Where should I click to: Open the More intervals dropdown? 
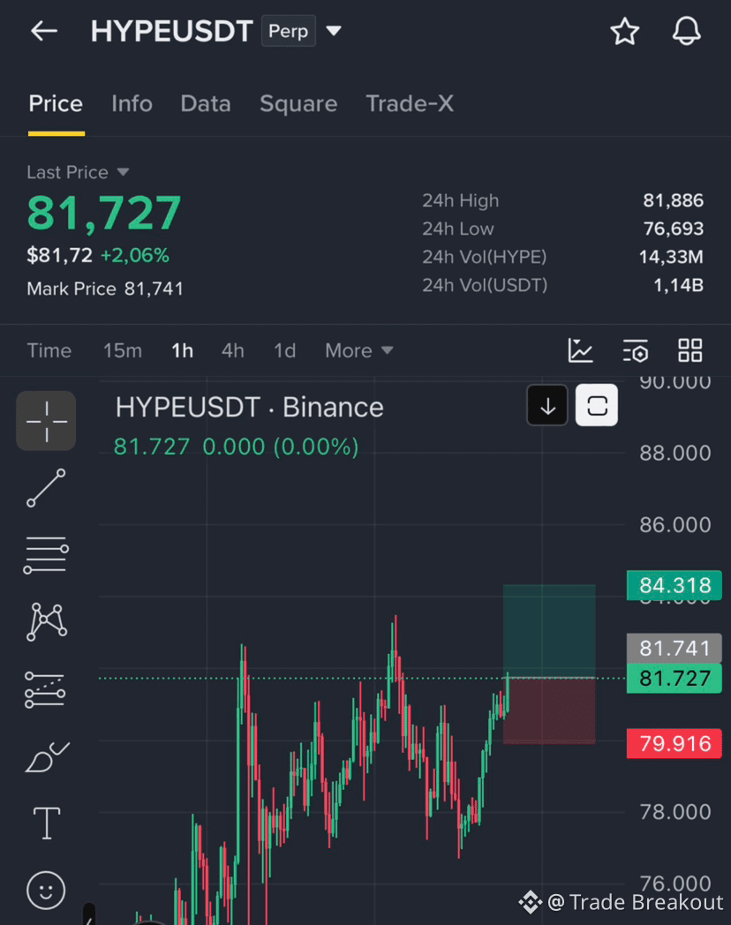pyautogui.click(x=358, y=350)
